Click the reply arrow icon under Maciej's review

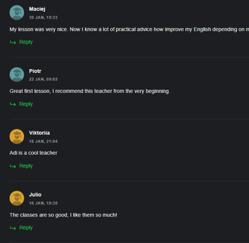tap(13, 42)
